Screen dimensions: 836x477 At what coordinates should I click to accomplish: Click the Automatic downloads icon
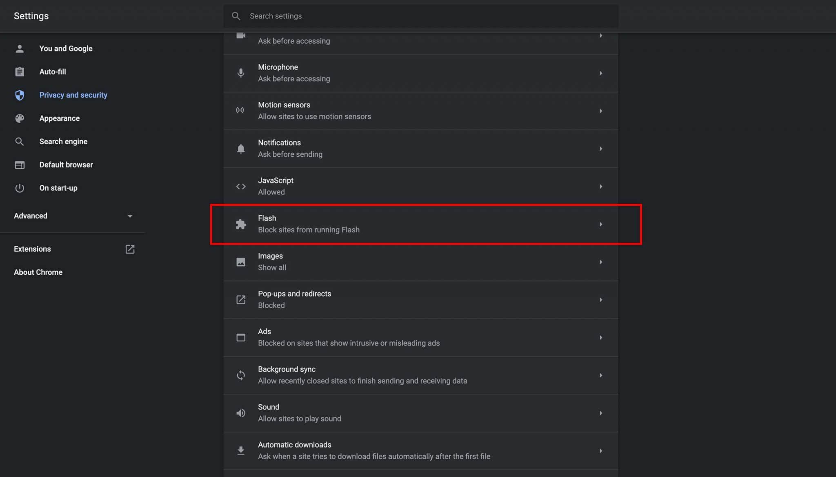coord(240,450)
